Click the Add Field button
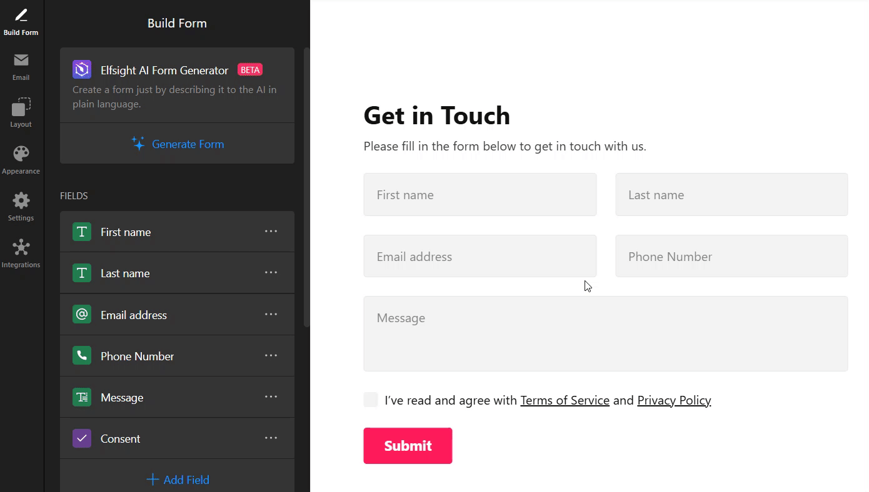 pos(177,480)
